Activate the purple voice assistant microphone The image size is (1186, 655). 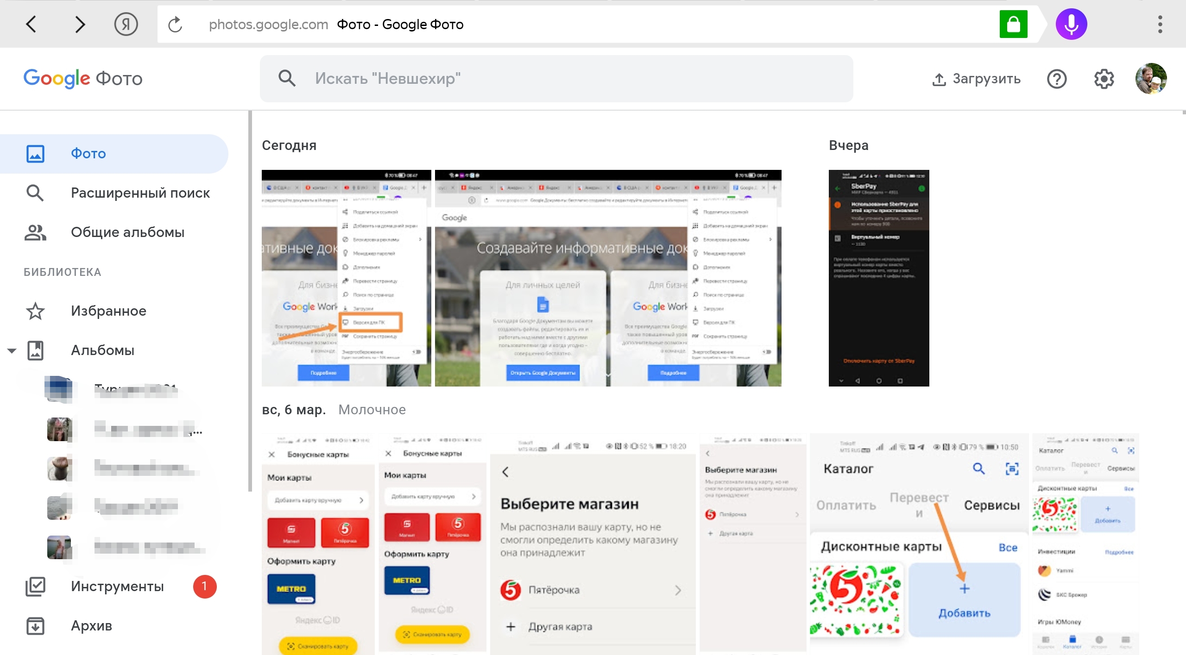tap(1071, 24)
